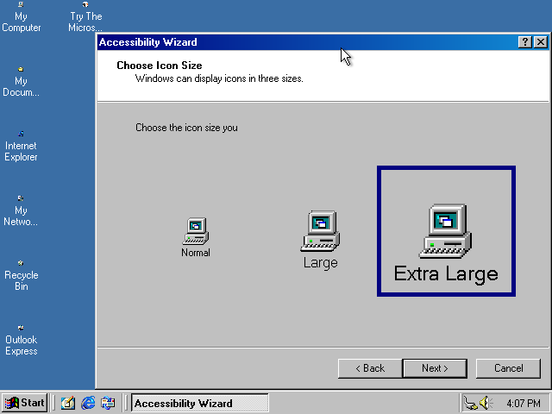The height and width of the screenshot is (414, 552).
Task: Click the text "Choose the icon size you"
Action: (186, 128)
